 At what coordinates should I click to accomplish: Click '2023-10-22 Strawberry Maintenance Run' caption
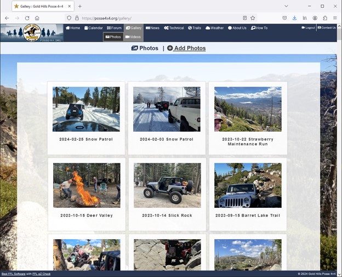pyautogui.click(x=248, y=142)
